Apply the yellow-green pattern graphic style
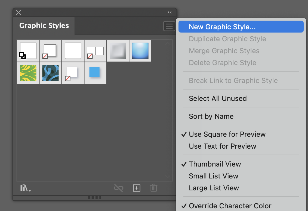The width and height of the screenshot is (308, 211). pos(28,73)
